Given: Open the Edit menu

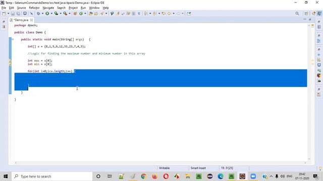Looking at the screenshot, I should [x=12, y=8].
